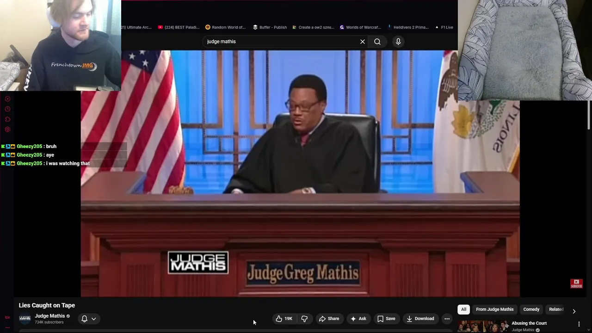The image size is (592, 333).
Task: Open the '(224) BEST Paladi...' bookmark
Action: point(179,27)
